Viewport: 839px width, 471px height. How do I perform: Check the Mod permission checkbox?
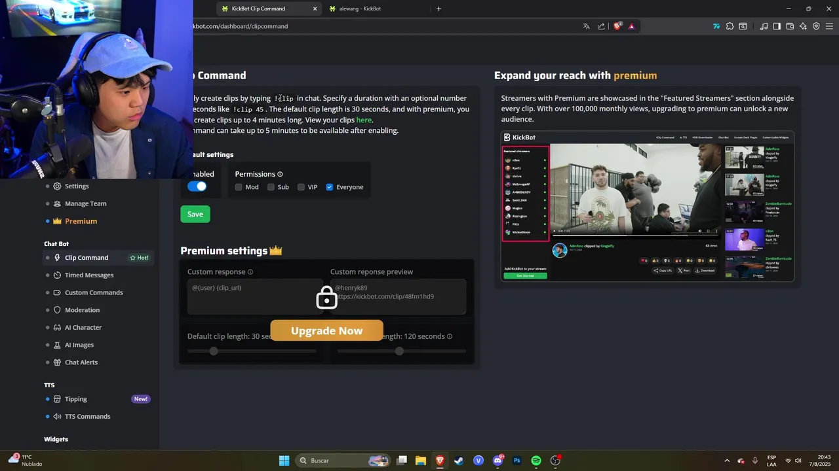239,187
